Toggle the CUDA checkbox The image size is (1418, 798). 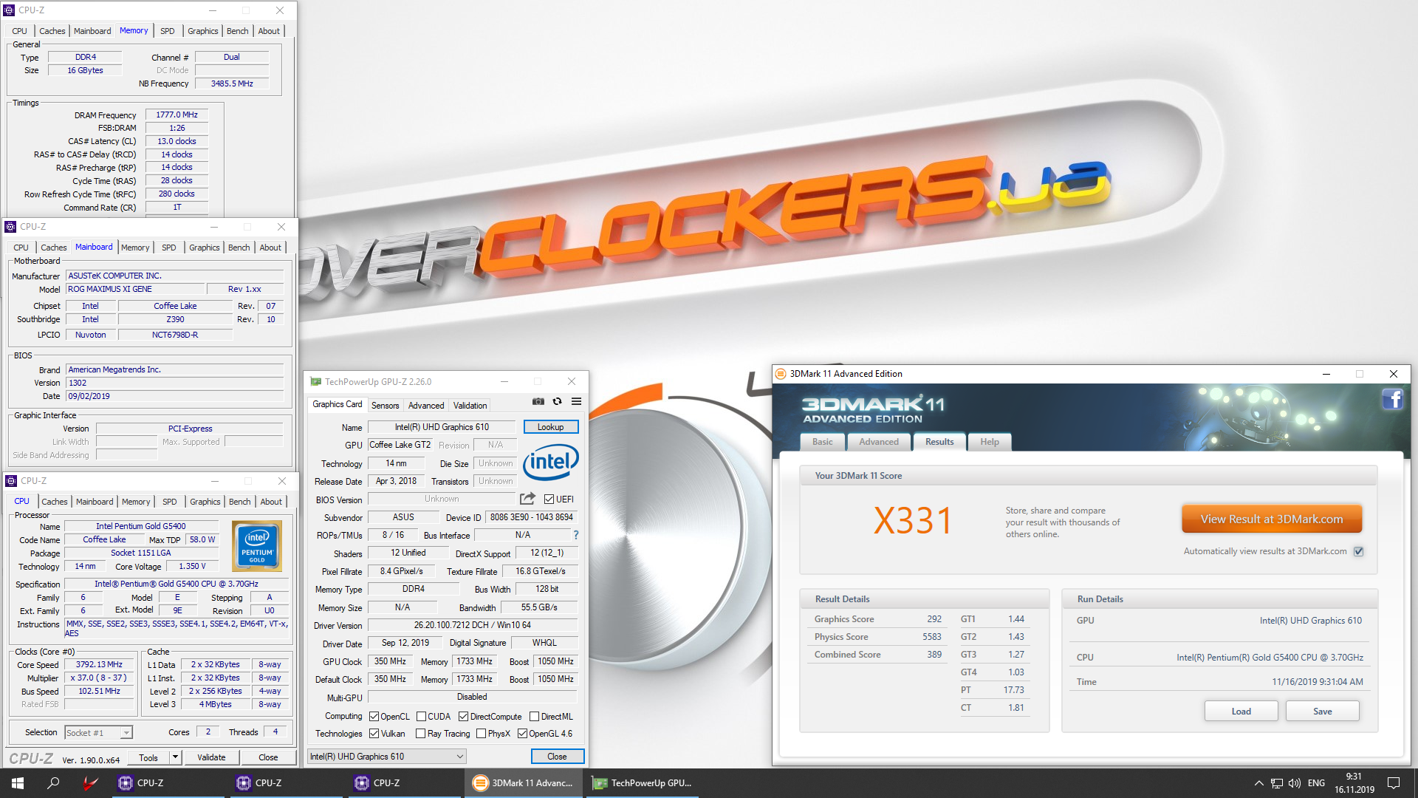(421, 717)
